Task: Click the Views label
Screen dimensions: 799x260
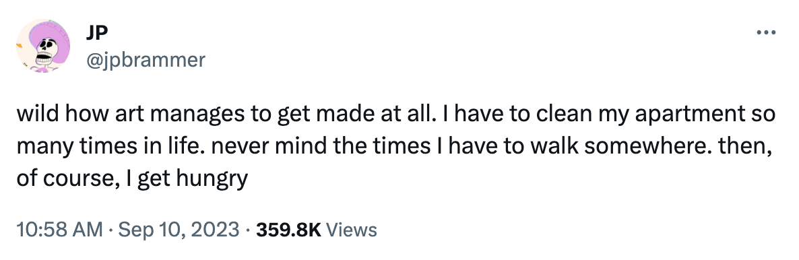Action: coord(351,230)
